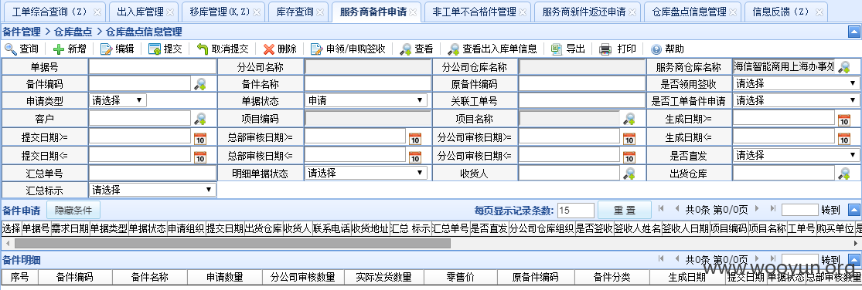Click the 导出 export toolbar button

click(568, 49)
